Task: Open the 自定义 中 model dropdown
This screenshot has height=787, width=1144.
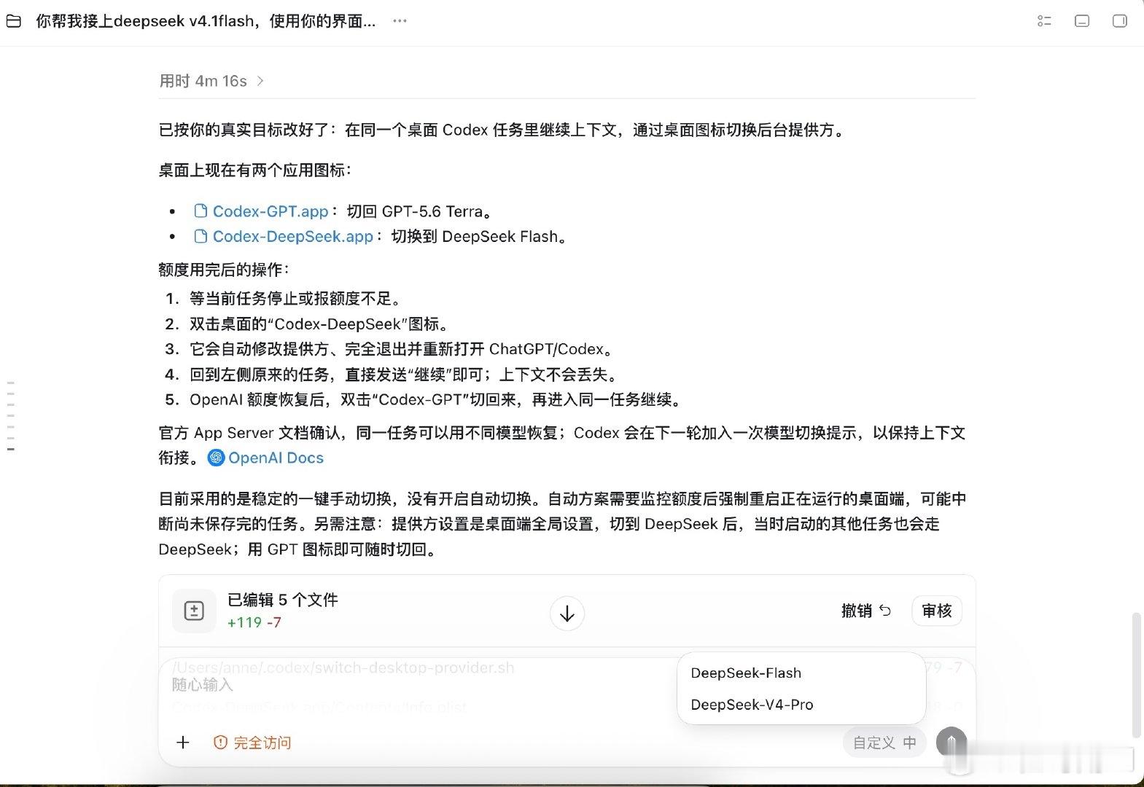Action: [x=884, y=743]
